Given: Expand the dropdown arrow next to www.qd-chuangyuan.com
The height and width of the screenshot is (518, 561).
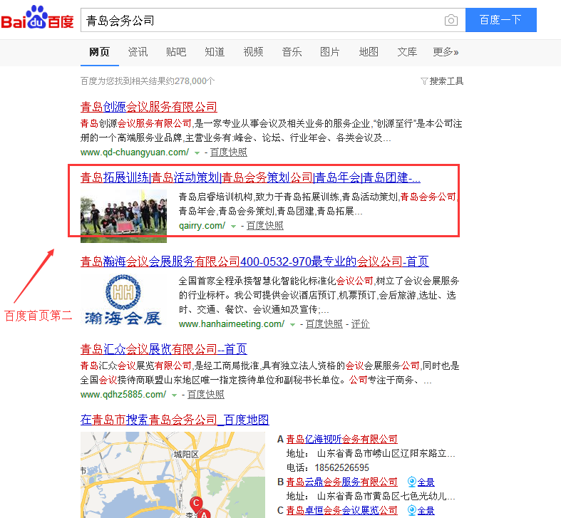Looking at the screenshot, I should point(197,152).
